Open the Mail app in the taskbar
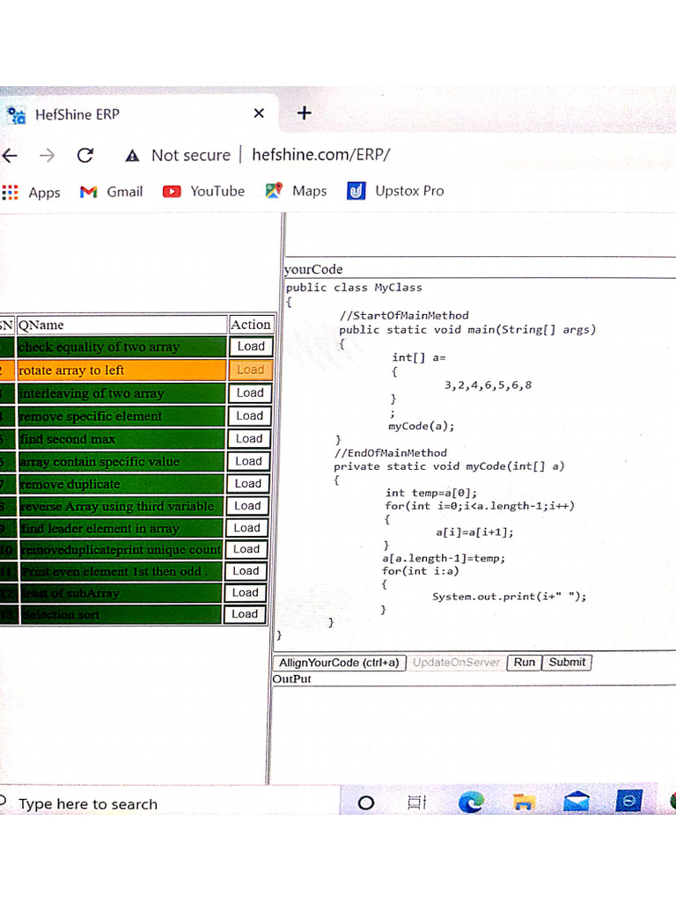This screenshot has height=901, width=676. pyautogui.click(x=577, y=802)
